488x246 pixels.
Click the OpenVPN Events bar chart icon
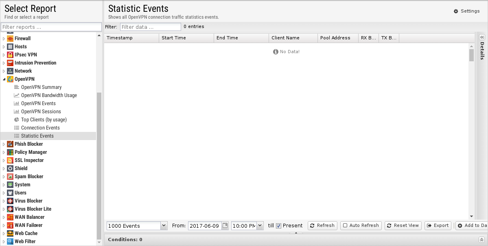pos(17,103)
